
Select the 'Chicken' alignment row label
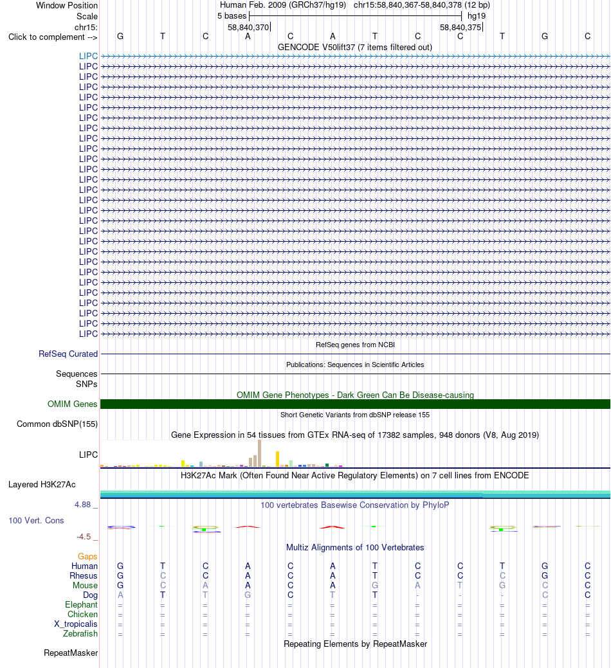tap(82, 615)
